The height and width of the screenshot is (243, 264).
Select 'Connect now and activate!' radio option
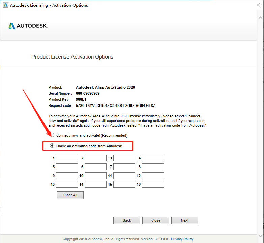click(53, 135)
